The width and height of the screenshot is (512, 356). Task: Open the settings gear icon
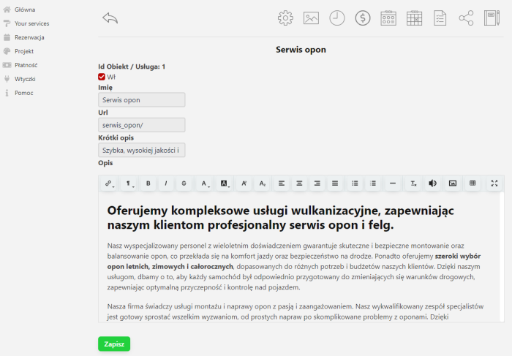coord(285,18)
